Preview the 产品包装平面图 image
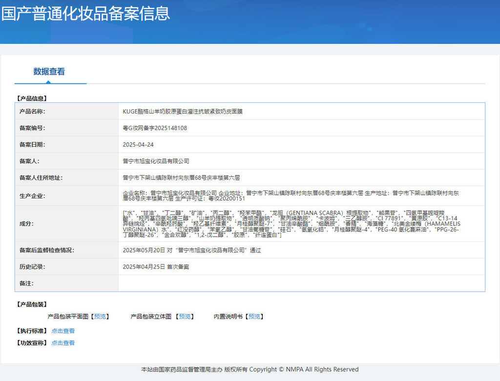The height and width of the screenshot is (381, 500). coord(100,316)
